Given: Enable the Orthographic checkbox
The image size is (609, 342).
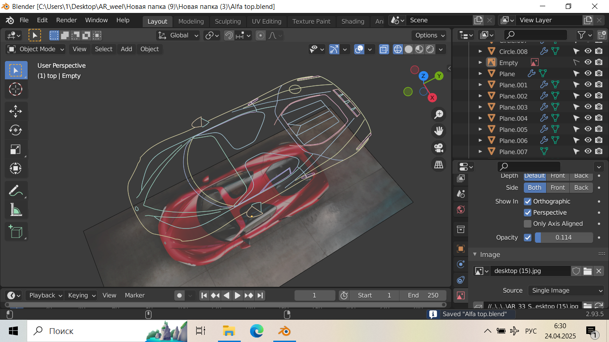Looking at the screenshot, I should [528, 201].
